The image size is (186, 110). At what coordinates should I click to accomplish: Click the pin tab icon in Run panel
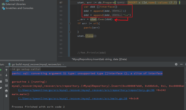(x=1, y=88)
